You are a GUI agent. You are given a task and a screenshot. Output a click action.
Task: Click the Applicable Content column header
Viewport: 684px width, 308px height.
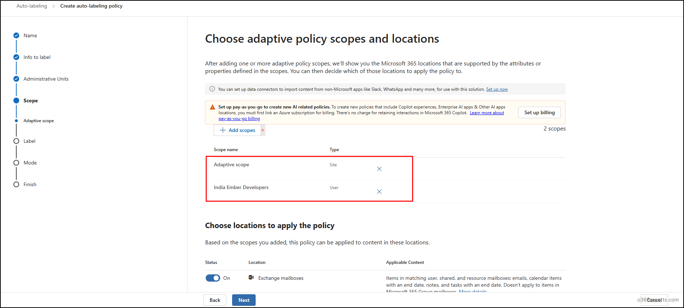405,262
